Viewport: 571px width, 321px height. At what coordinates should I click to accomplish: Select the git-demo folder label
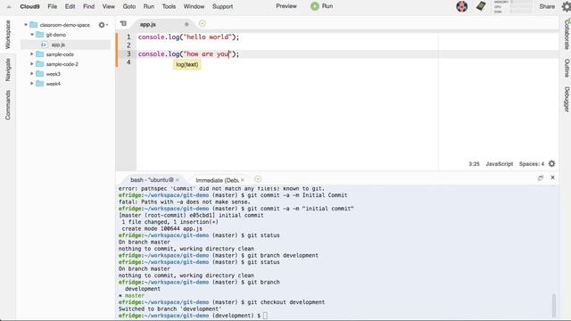coord(55,35)
